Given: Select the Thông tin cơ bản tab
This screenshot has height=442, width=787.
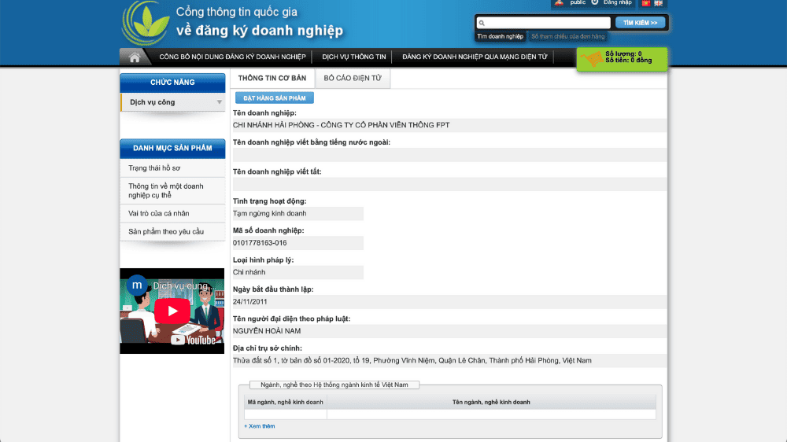Looking at the screenshot, I should click(x=272, y=79).
